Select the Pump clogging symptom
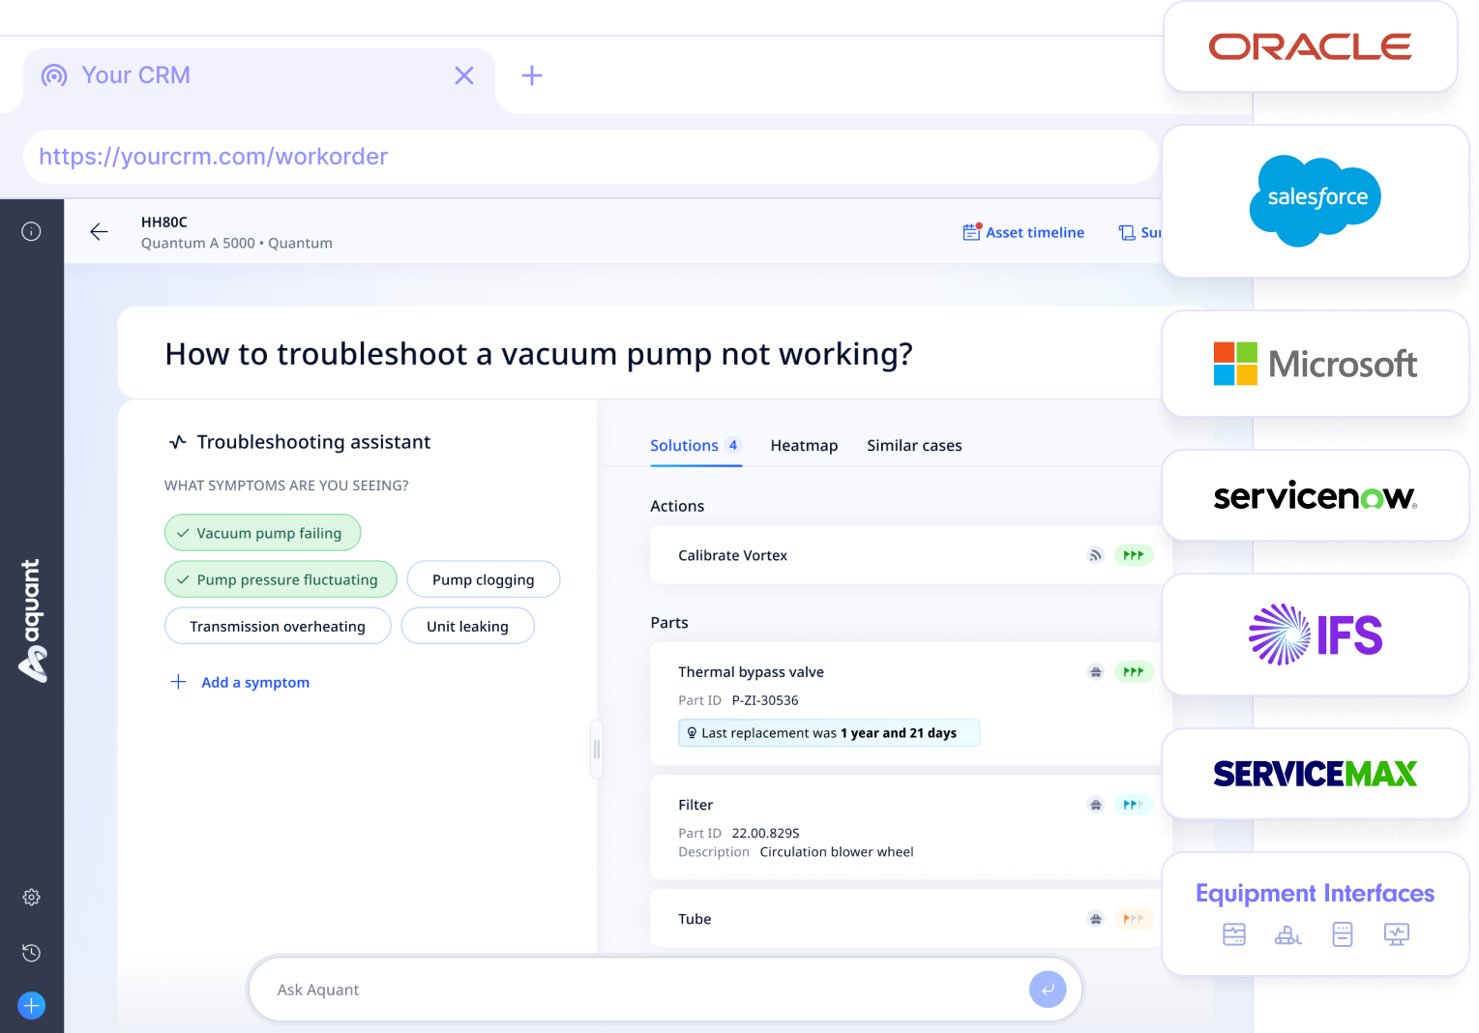 pyautogui.click(x=484, y=579)
